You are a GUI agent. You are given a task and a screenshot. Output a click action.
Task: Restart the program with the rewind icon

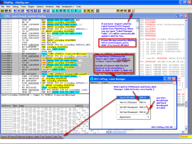6,11
